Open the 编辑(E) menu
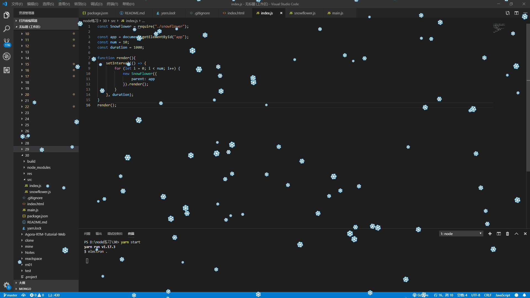This screenshot has height=298, width=530. (33, 4)
